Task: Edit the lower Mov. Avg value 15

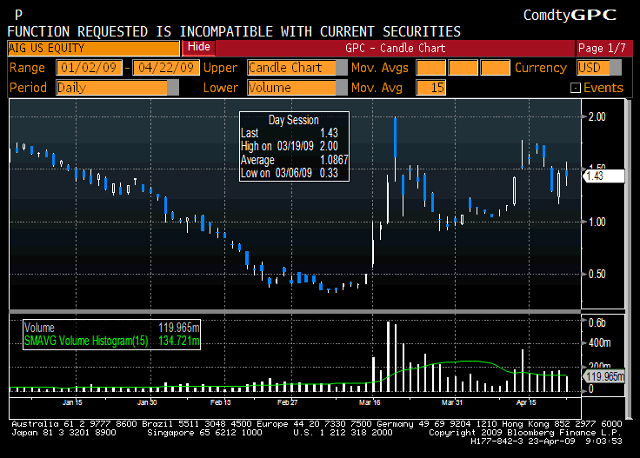Action: pos(430,88)
